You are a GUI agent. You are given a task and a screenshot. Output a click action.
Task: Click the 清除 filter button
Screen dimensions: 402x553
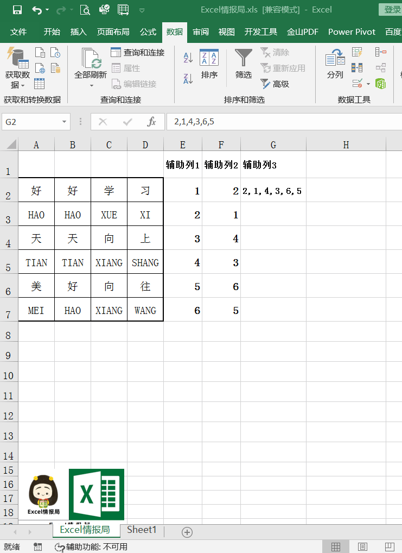tap(275, 53)
